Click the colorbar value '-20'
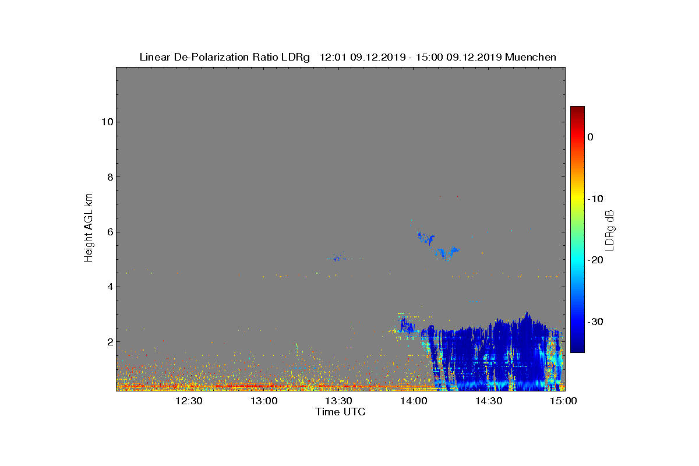The image size is (699, 466). click(x=595, y=260)
